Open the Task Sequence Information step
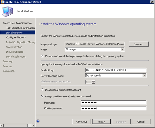The width and height of the screenshot is (155, 128). pyautogui.click(x=20, y=28)
